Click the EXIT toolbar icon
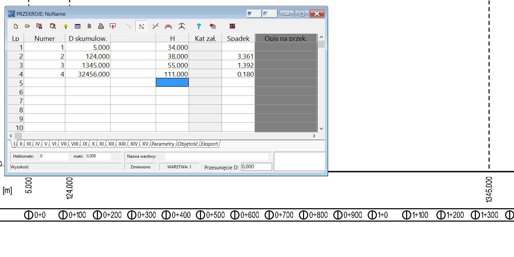Screen dimensions: 514x257 click(x=232, y=26)
